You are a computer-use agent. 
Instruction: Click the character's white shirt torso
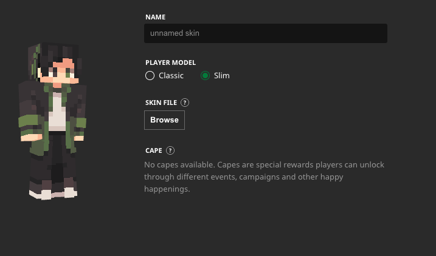pos(57,110)
